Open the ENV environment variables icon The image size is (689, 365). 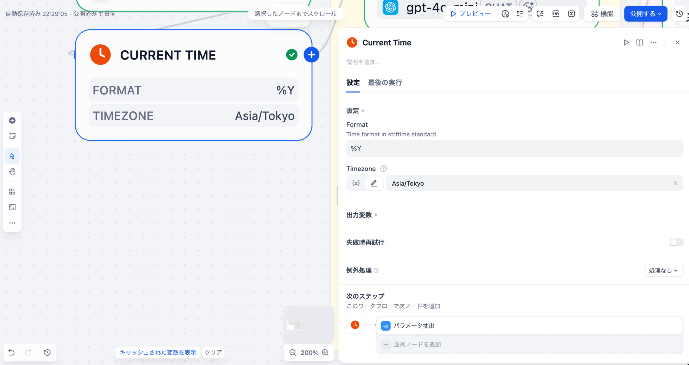pos(556,14)
